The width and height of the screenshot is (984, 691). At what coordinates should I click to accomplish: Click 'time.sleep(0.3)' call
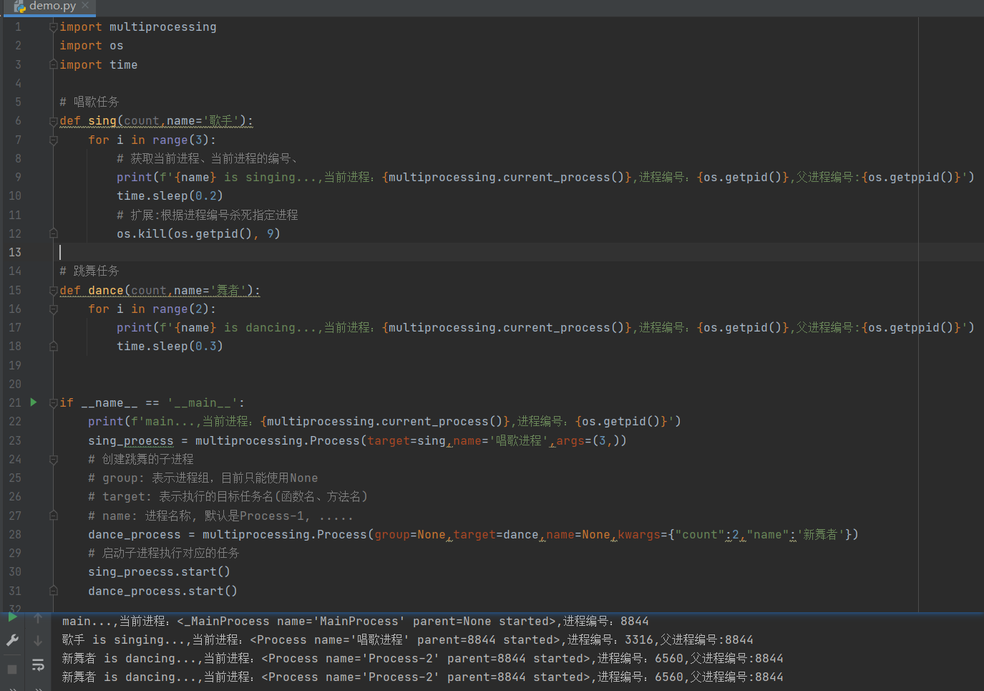point(170,346)
